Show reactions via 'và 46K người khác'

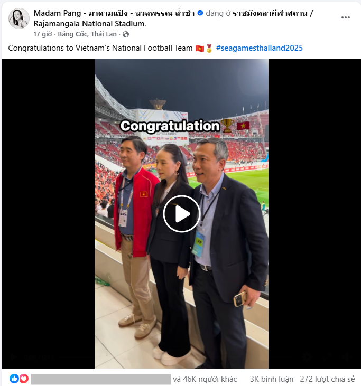coord(205,379)
